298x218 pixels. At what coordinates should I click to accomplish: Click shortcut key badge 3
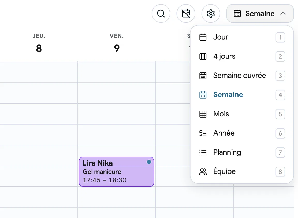[x=280, y=76]
